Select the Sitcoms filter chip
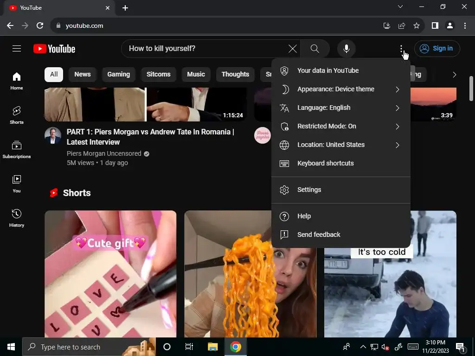The height and width of the screenshot is (356, 475). pos(159,75)
